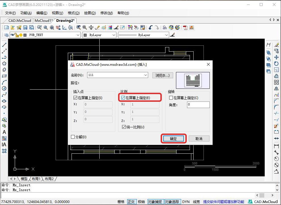Switch to the CAD.MxCloud drawing tab
281x205 pixels.
click(20, 20)
